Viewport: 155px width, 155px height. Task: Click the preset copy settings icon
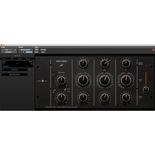pos(24,52)
